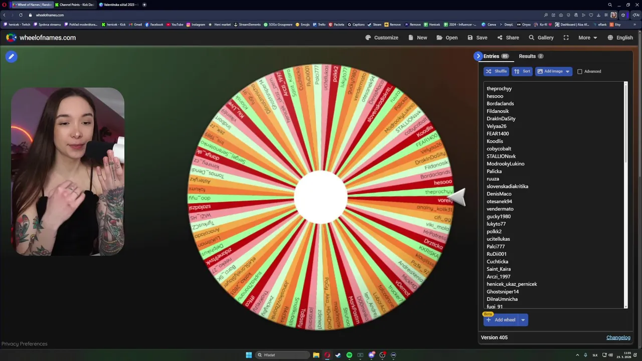Open Spotify from taskbar
The image size is (642, 361).
(349, 355)
